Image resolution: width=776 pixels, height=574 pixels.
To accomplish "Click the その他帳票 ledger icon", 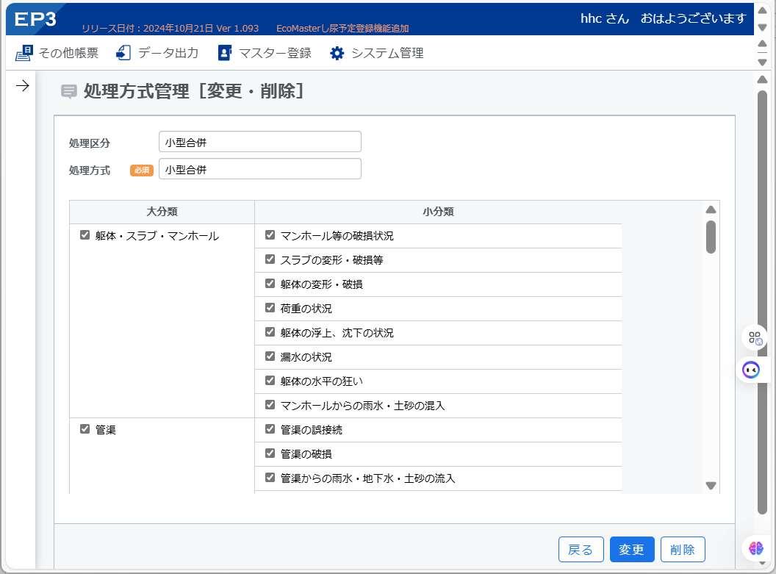I will 24,53.
